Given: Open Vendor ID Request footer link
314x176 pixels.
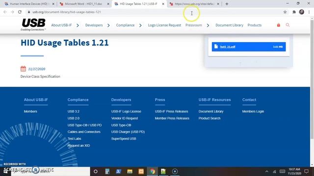Looking at the screenshot, I should click(125, 118).
